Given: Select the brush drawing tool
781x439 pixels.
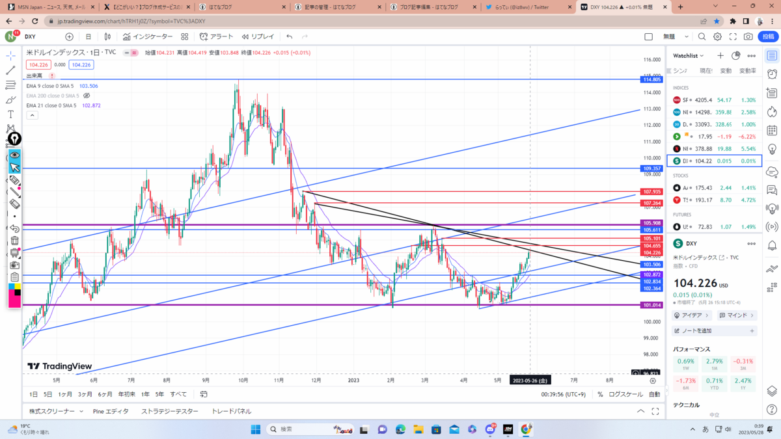Looking at the screenshot, I should coord(11,100).
